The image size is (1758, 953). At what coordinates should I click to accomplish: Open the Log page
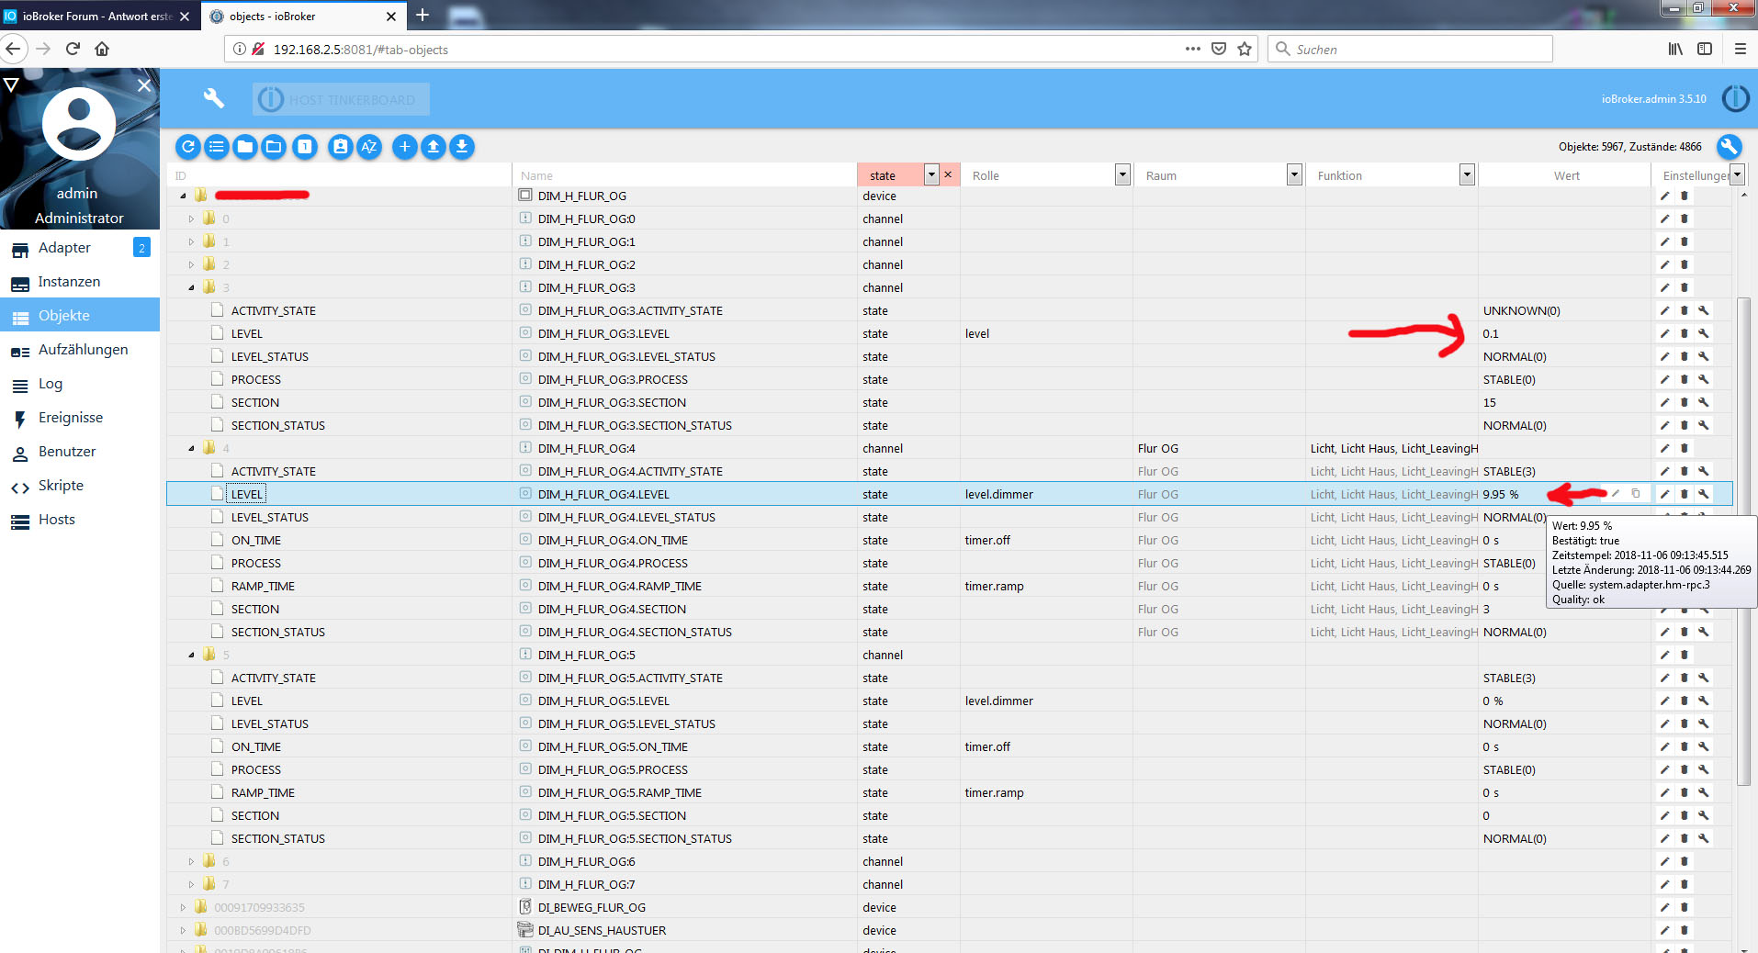80,384
